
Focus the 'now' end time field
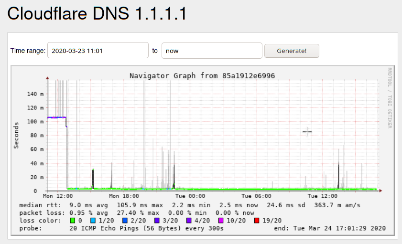point(212,51)
